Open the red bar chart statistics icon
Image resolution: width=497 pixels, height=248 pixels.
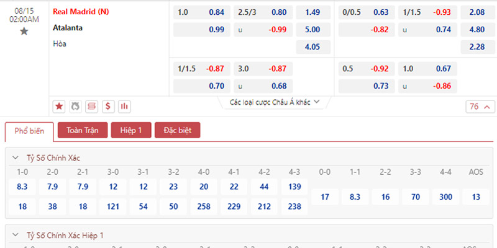tap(125, 107)
